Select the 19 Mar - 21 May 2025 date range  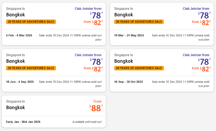129,35
